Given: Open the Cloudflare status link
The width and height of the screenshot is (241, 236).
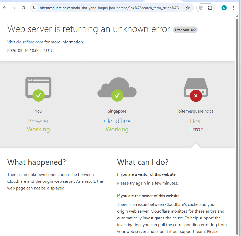Looking at the screenshot, I should click(117, 121).
